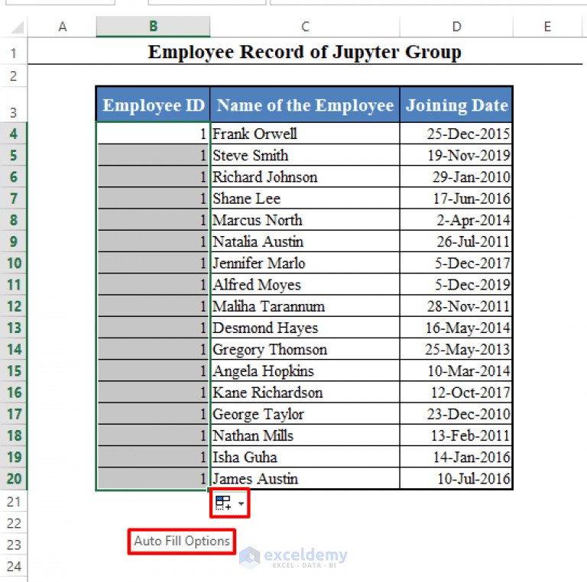
Task: Click the date cell '17-Jun-2016'
Action: click(456, 199)
